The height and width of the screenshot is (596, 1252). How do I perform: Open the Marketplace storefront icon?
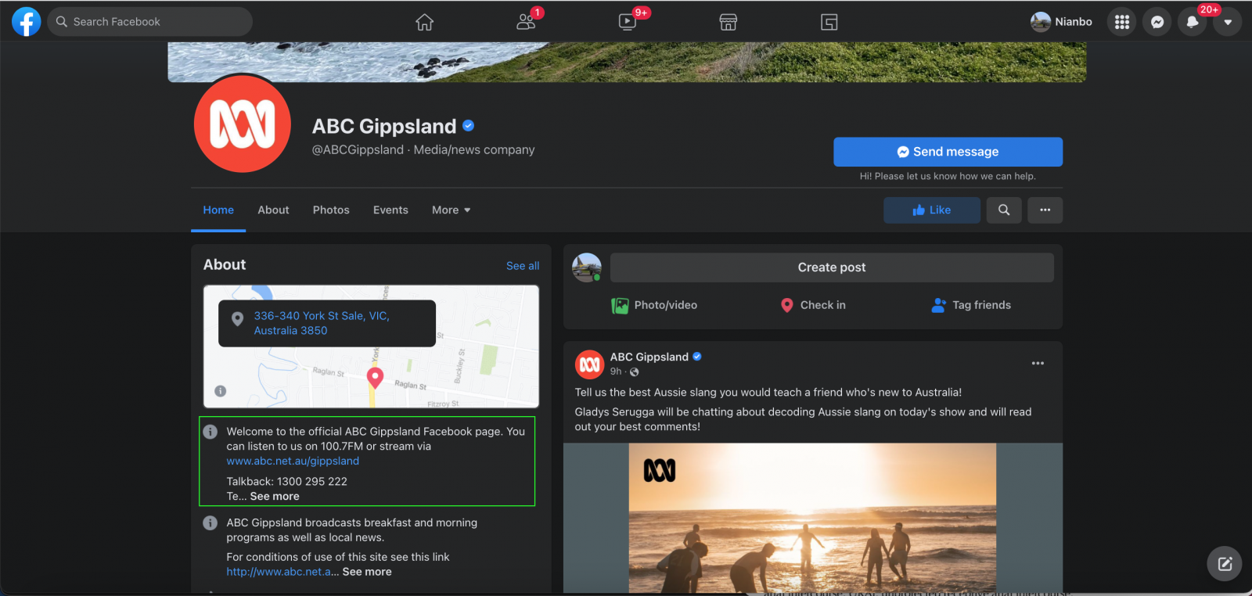pos(729,22)
